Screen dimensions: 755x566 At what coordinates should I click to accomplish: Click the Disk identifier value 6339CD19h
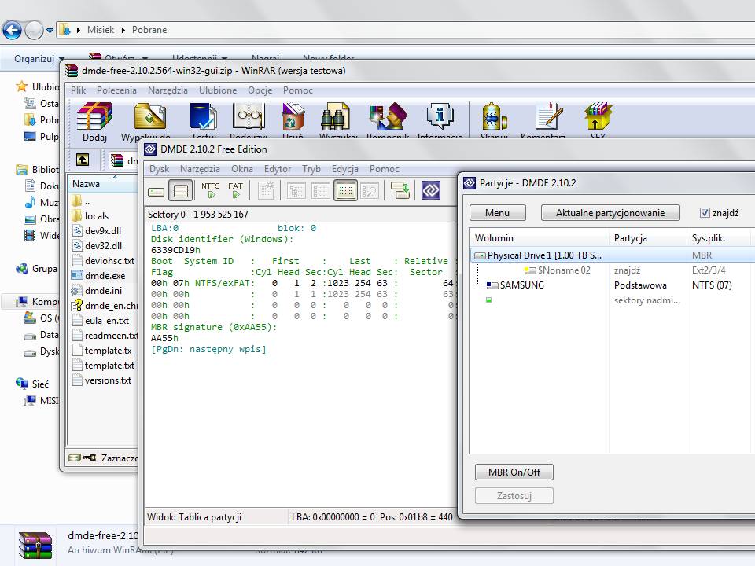[x=175, y=250]
